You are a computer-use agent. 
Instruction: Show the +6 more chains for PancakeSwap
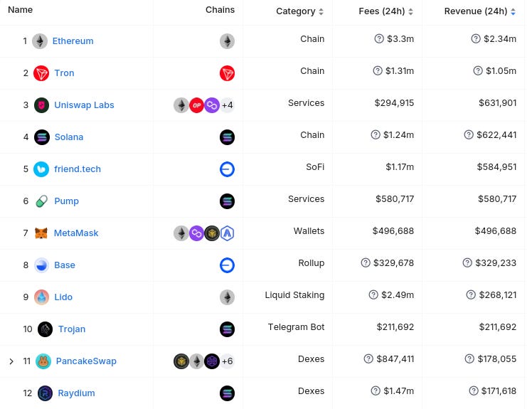[x=227, y=361]
